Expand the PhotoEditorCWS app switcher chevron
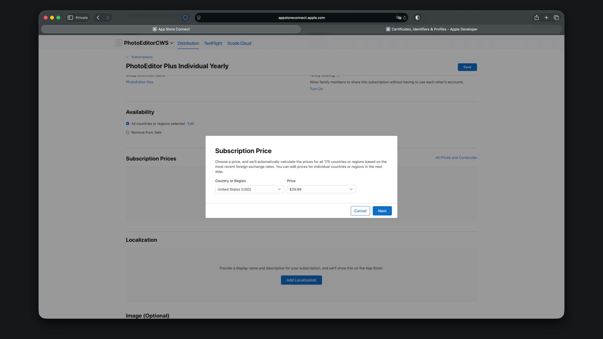603x339 pixels. pyautogui.click(x=172, y=43)
